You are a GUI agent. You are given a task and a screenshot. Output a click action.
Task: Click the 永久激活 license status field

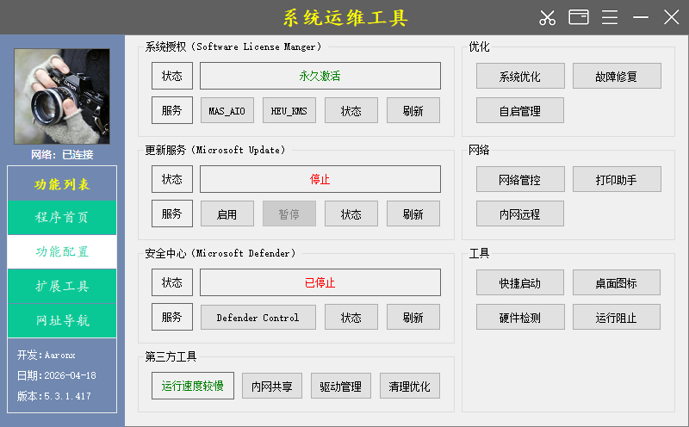[x=320, y=76]
